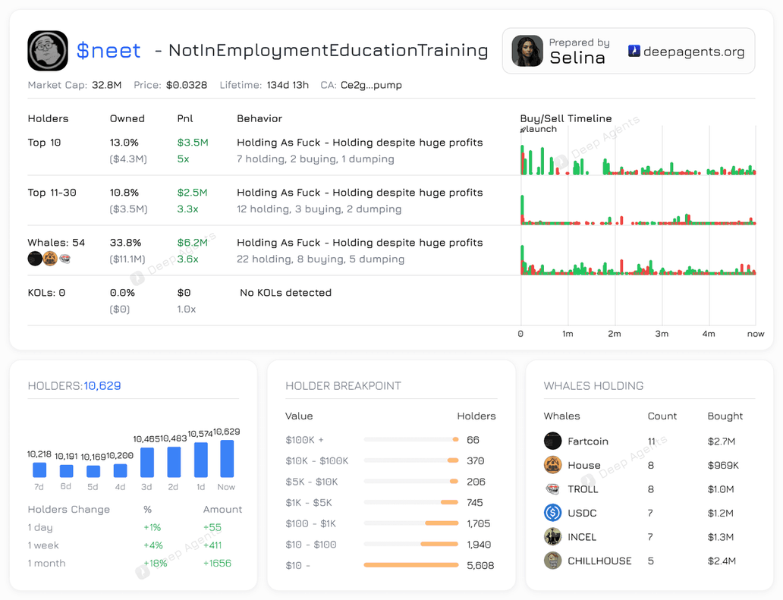Click the 1 day amount +55
Image resolution: width=783 pixels, height=600 pixels.
point(212,527)
